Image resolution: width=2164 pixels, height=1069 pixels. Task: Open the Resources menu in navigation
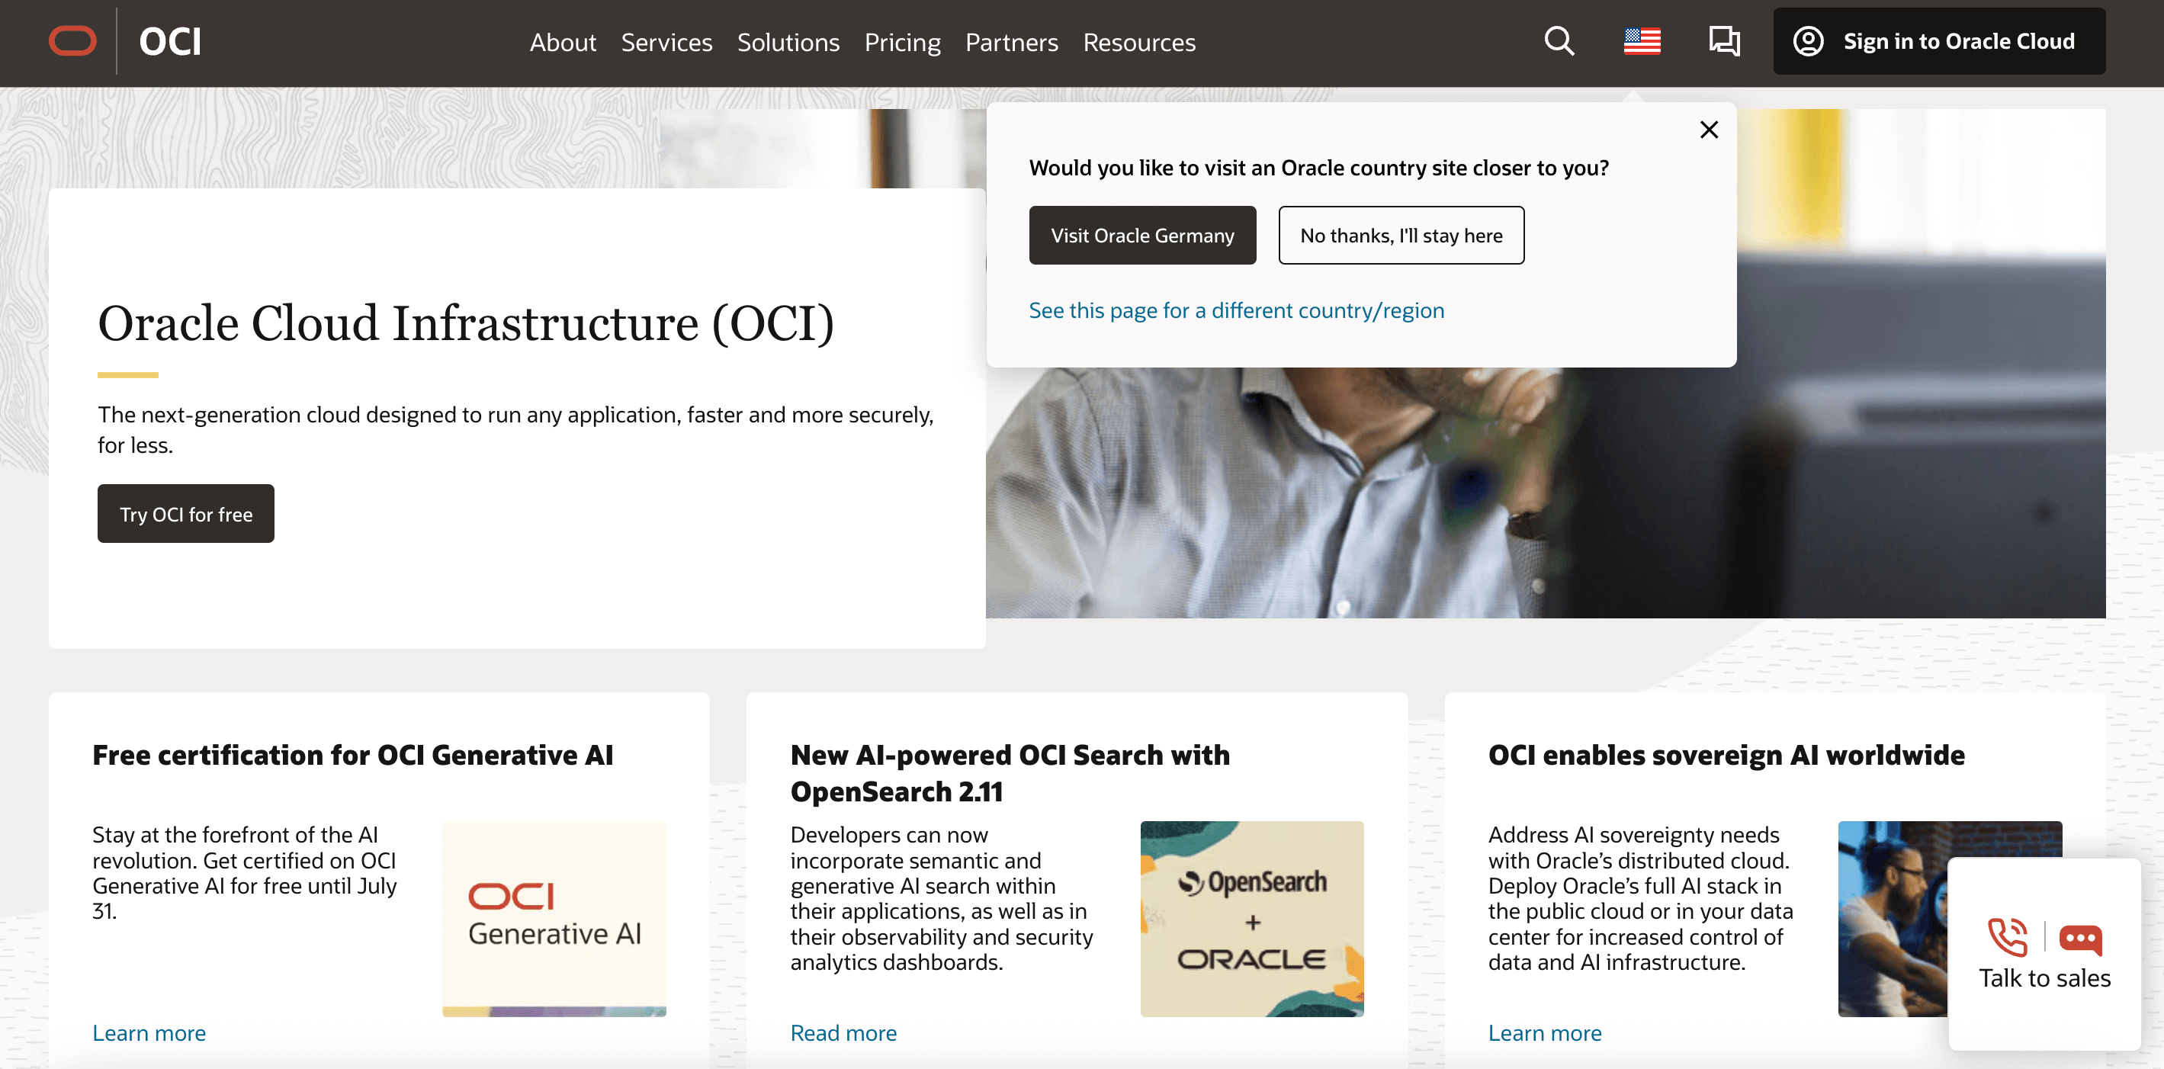pos(1138,41)
